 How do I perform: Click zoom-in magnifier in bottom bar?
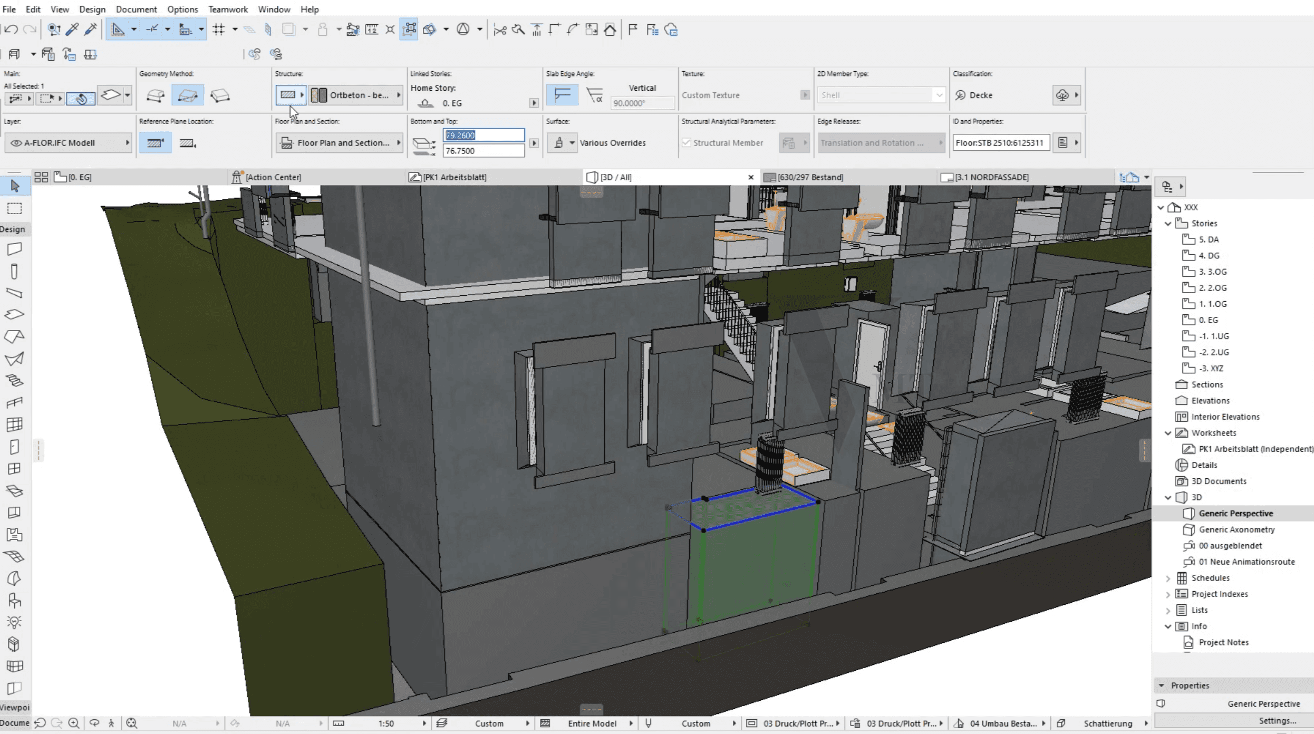click(x=74, y=723)
